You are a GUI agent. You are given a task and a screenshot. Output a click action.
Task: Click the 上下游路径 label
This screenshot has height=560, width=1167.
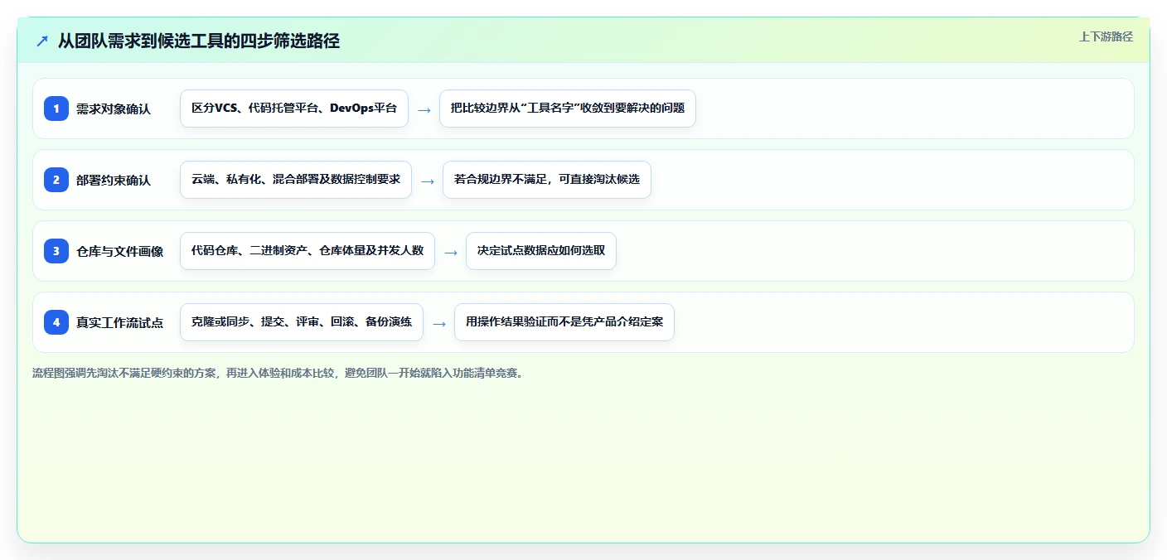pos(1106,36)
